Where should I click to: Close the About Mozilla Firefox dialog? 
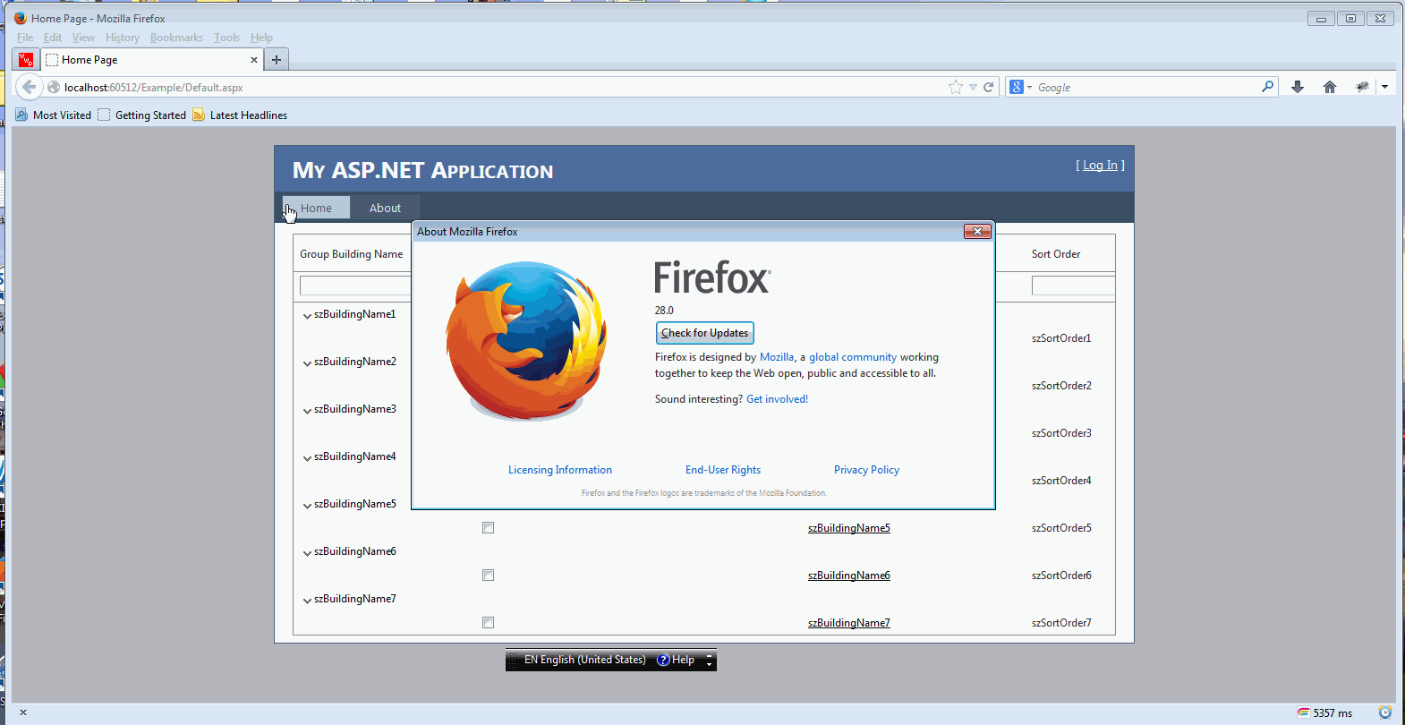(x=977, y=231)
